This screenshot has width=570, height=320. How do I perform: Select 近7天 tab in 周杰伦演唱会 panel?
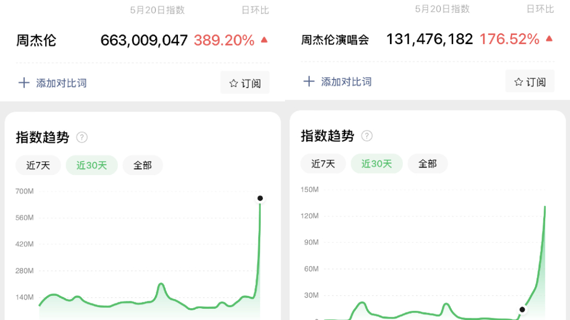(323, 164)
